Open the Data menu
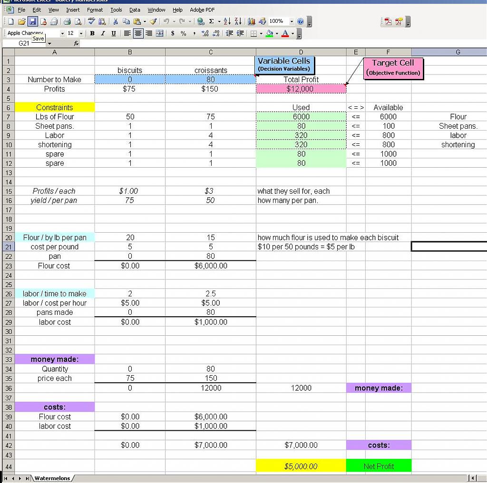This screenshot has width=487, height=483. pos(135,9)
